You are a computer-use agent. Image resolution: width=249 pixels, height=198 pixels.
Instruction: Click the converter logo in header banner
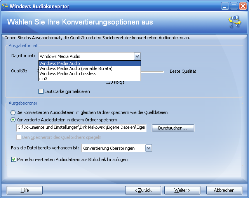click(234, 22)
